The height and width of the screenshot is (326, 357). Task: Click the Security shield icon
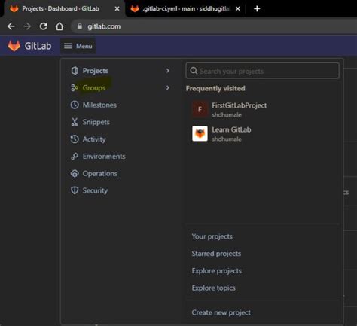[x=75, y=190]
